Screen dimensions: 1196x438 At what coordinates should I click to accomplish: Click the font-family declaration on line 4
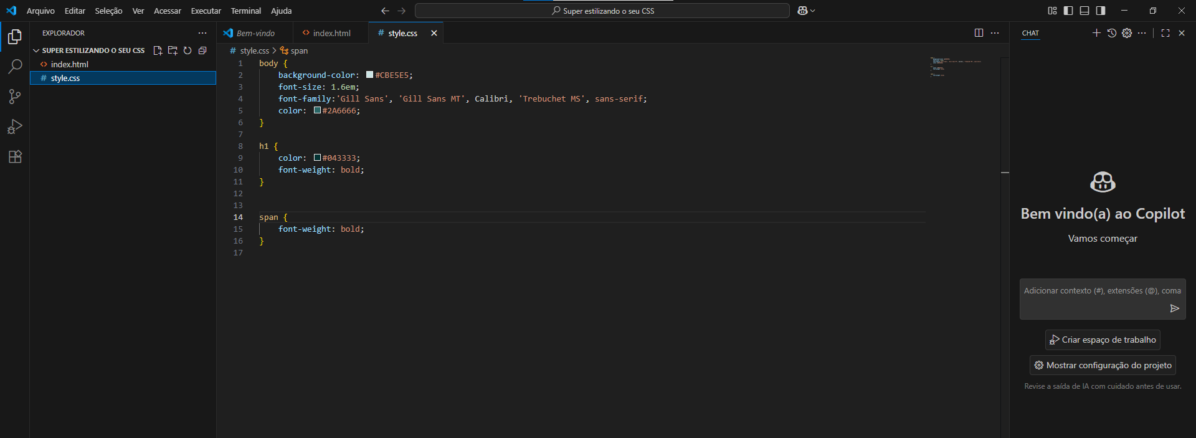(x=462, y=98)
